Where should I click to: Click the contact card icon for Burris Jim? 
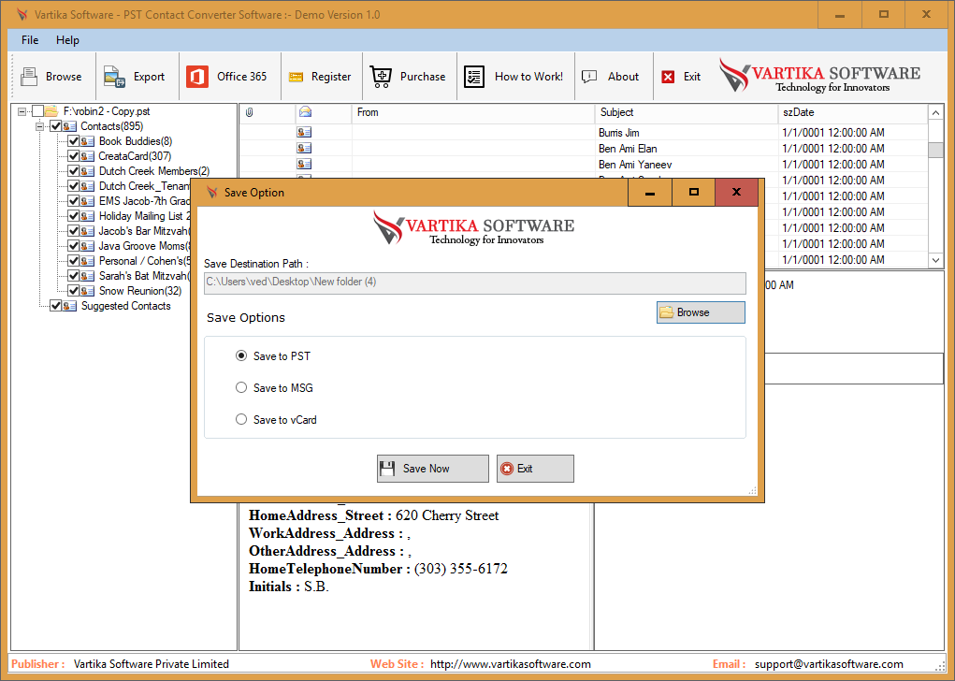tap(304, 132)
